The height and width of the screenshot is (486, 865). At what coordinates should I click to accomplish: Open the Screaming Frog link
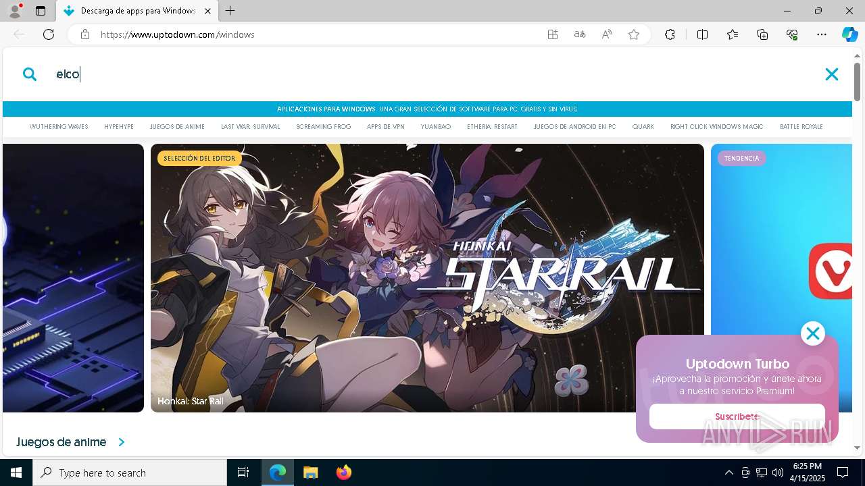click(324, 127)
